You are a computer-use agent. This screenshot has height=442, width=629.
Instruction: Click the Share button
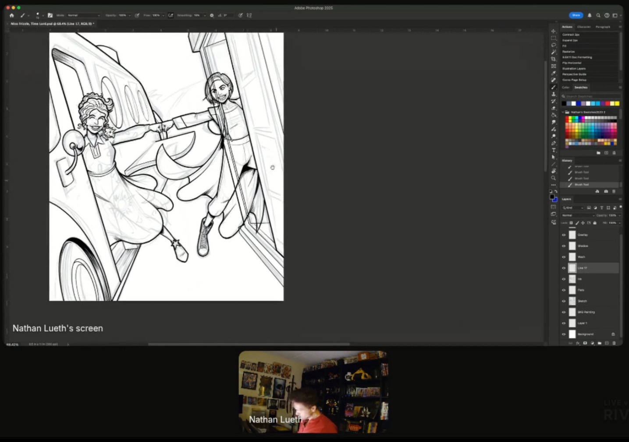click(576, 15)
